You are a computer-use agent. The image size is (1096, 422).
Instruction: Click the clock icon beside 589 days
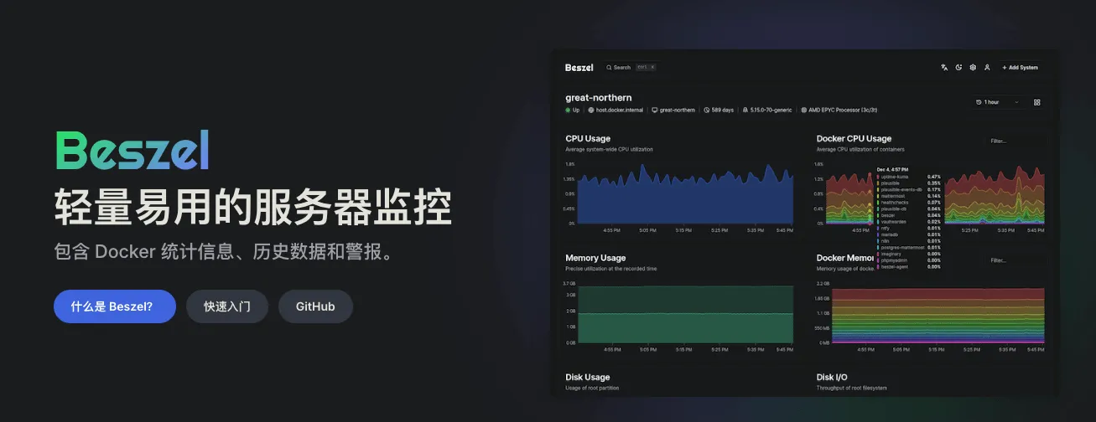(x=707, y=110)
